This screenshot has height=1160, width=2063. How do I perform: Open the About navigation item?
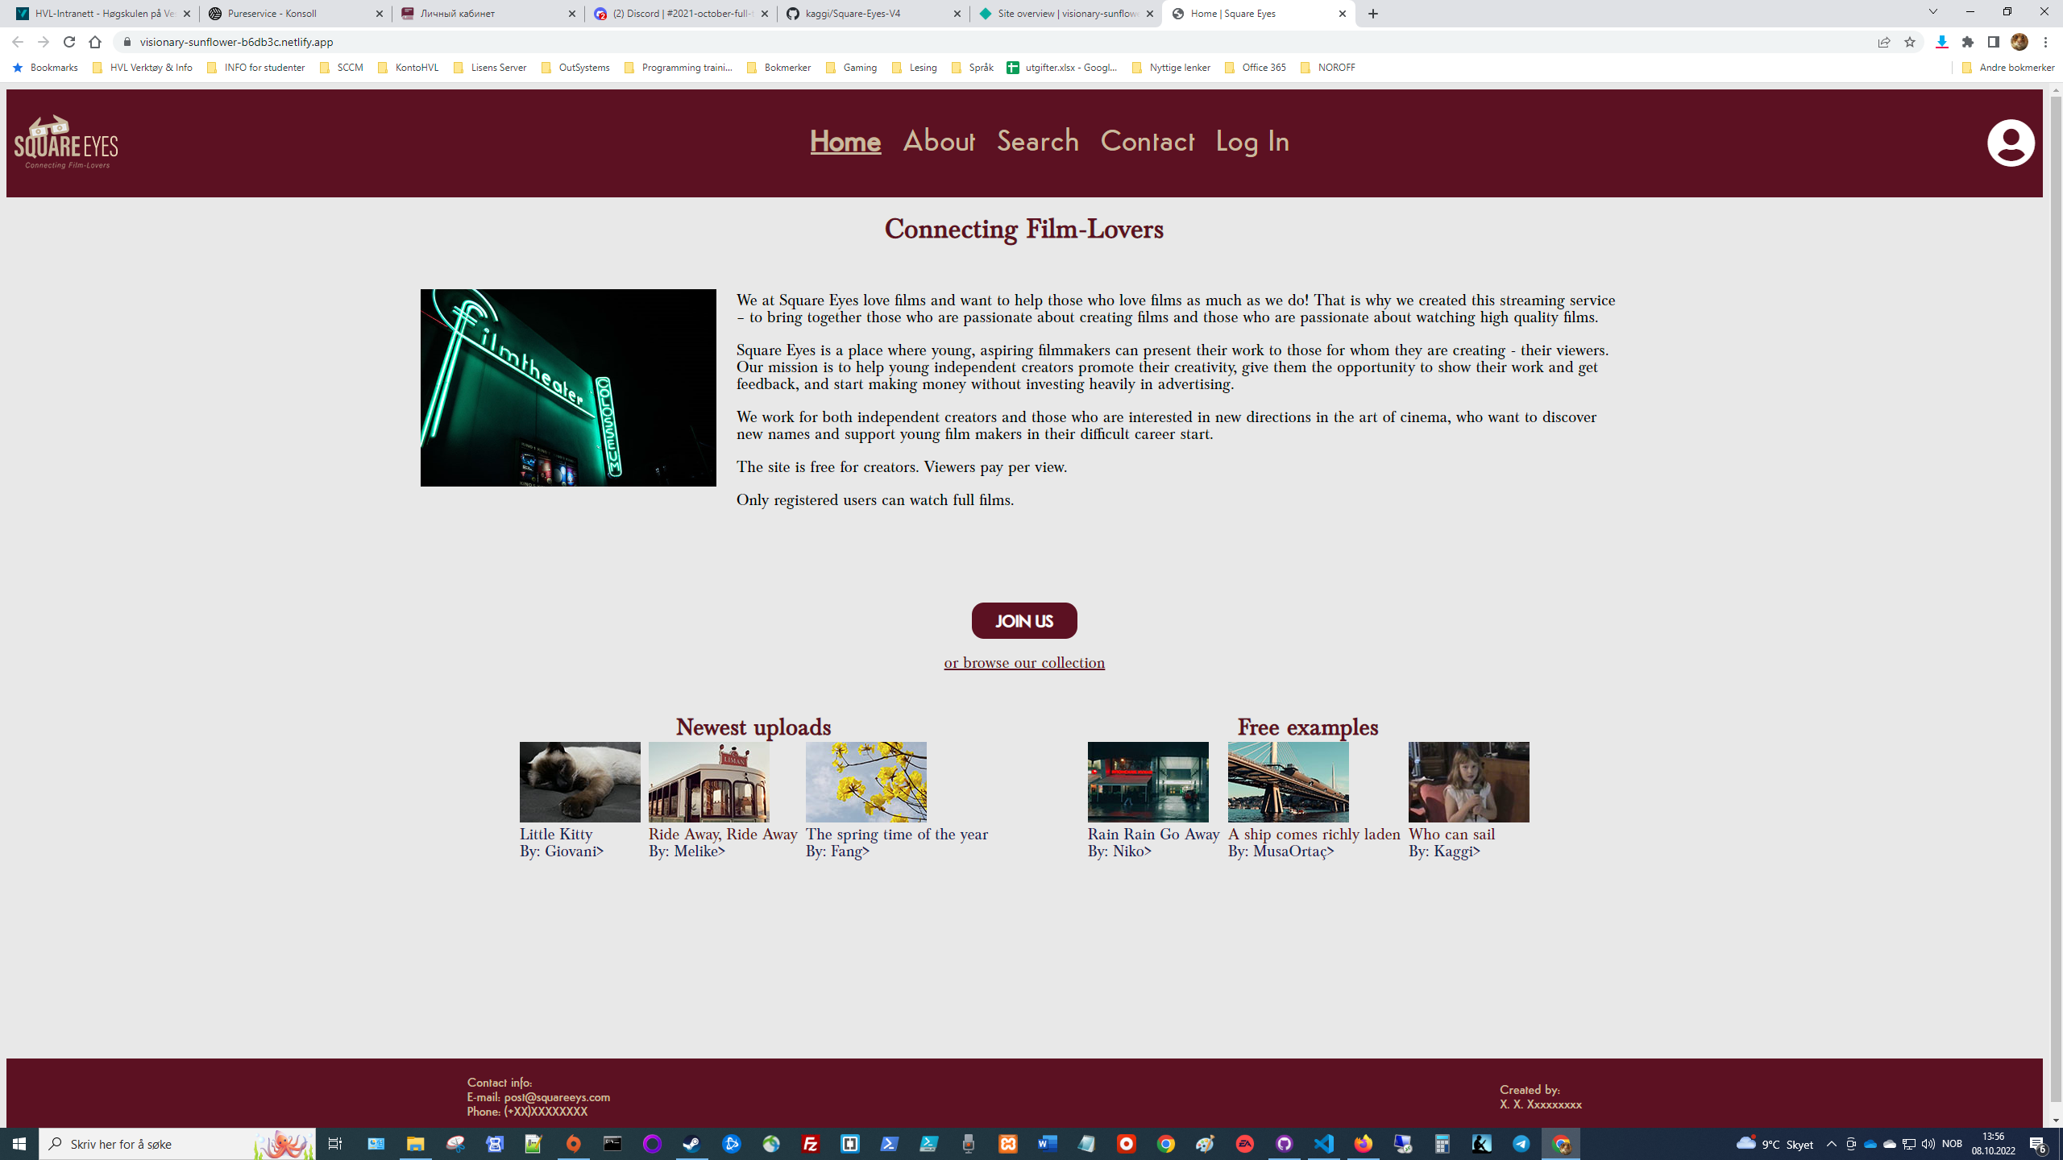point(938,142)
